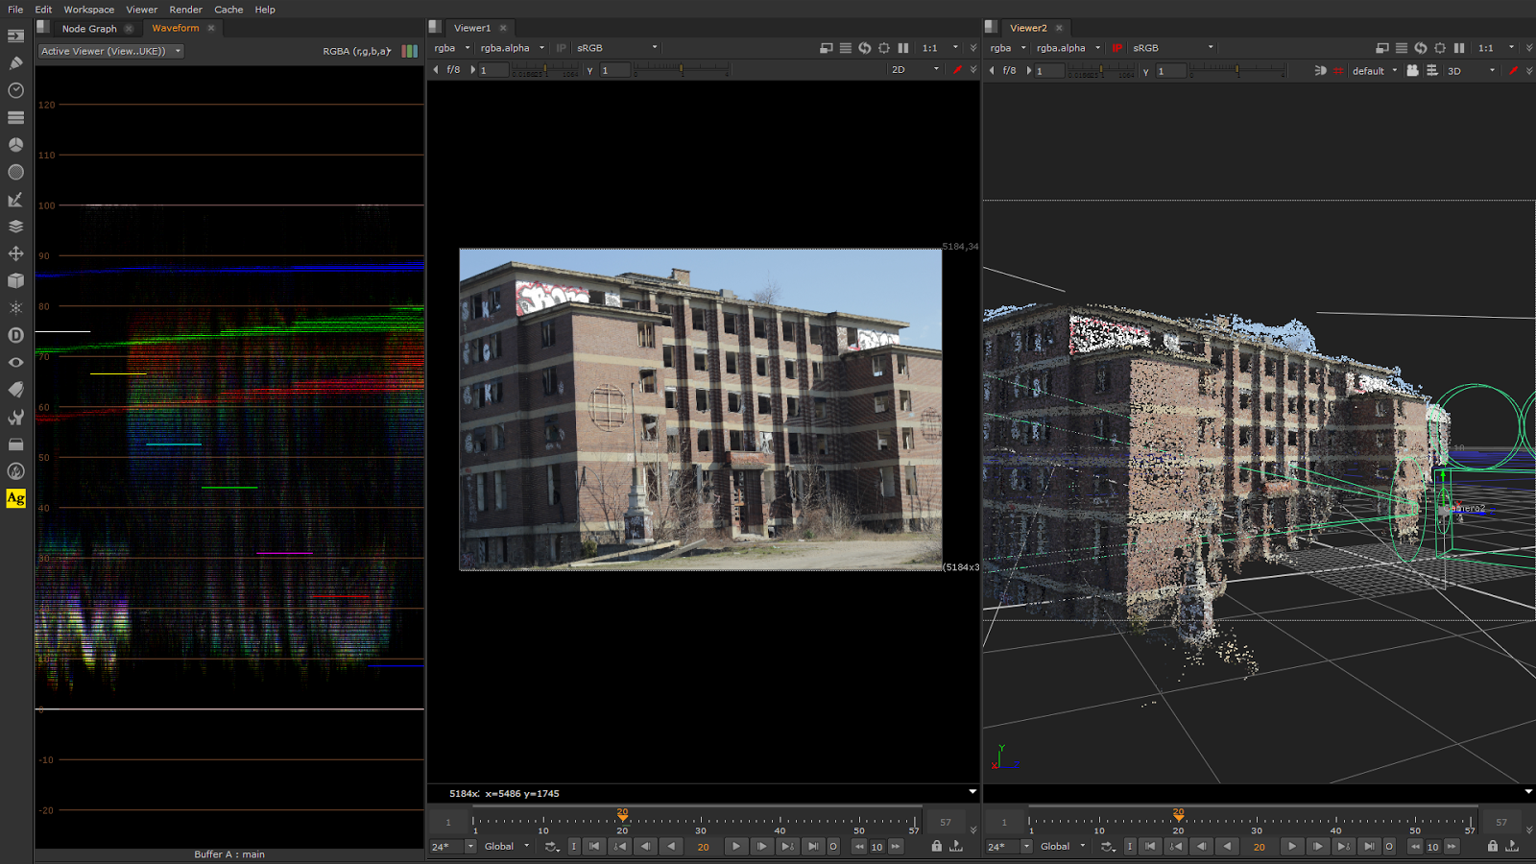1536x864 pixels.
Task: Click the gamma slider in Viewer1 toolbar
Action: click(682, 69)
